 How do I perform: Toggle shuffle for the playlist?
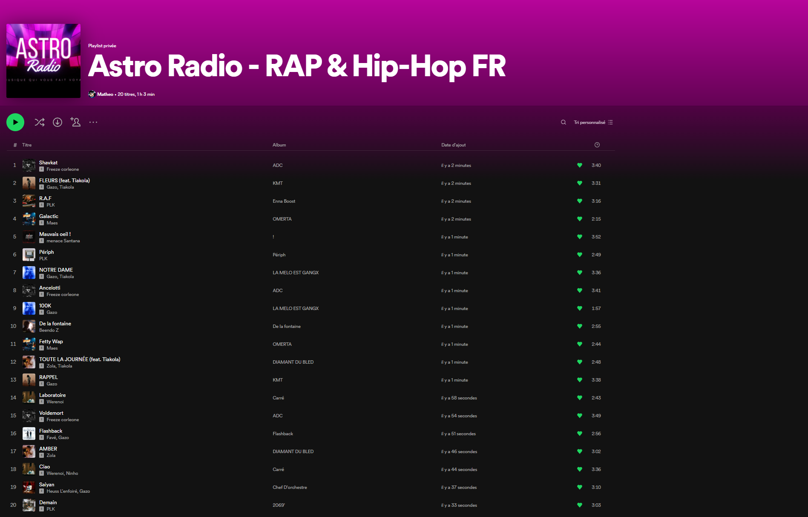40,122
